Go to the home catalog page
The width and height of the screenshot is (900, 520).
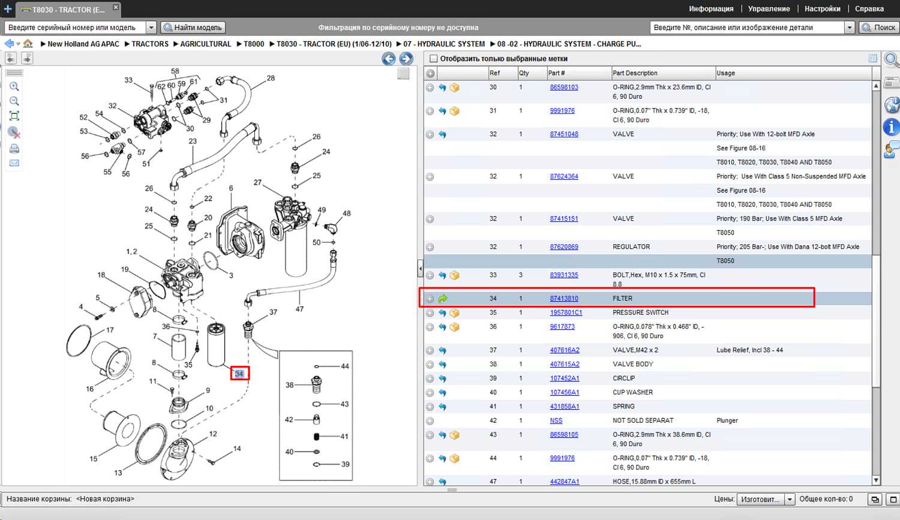click(x=28, y=44)
